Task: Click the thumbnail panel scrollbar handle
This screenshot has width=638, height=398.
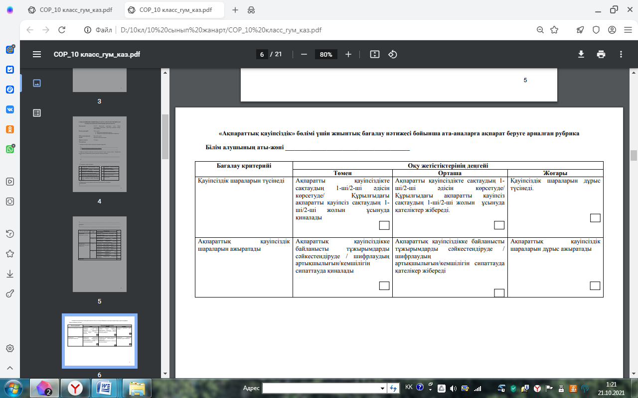Action: (165, 137)
